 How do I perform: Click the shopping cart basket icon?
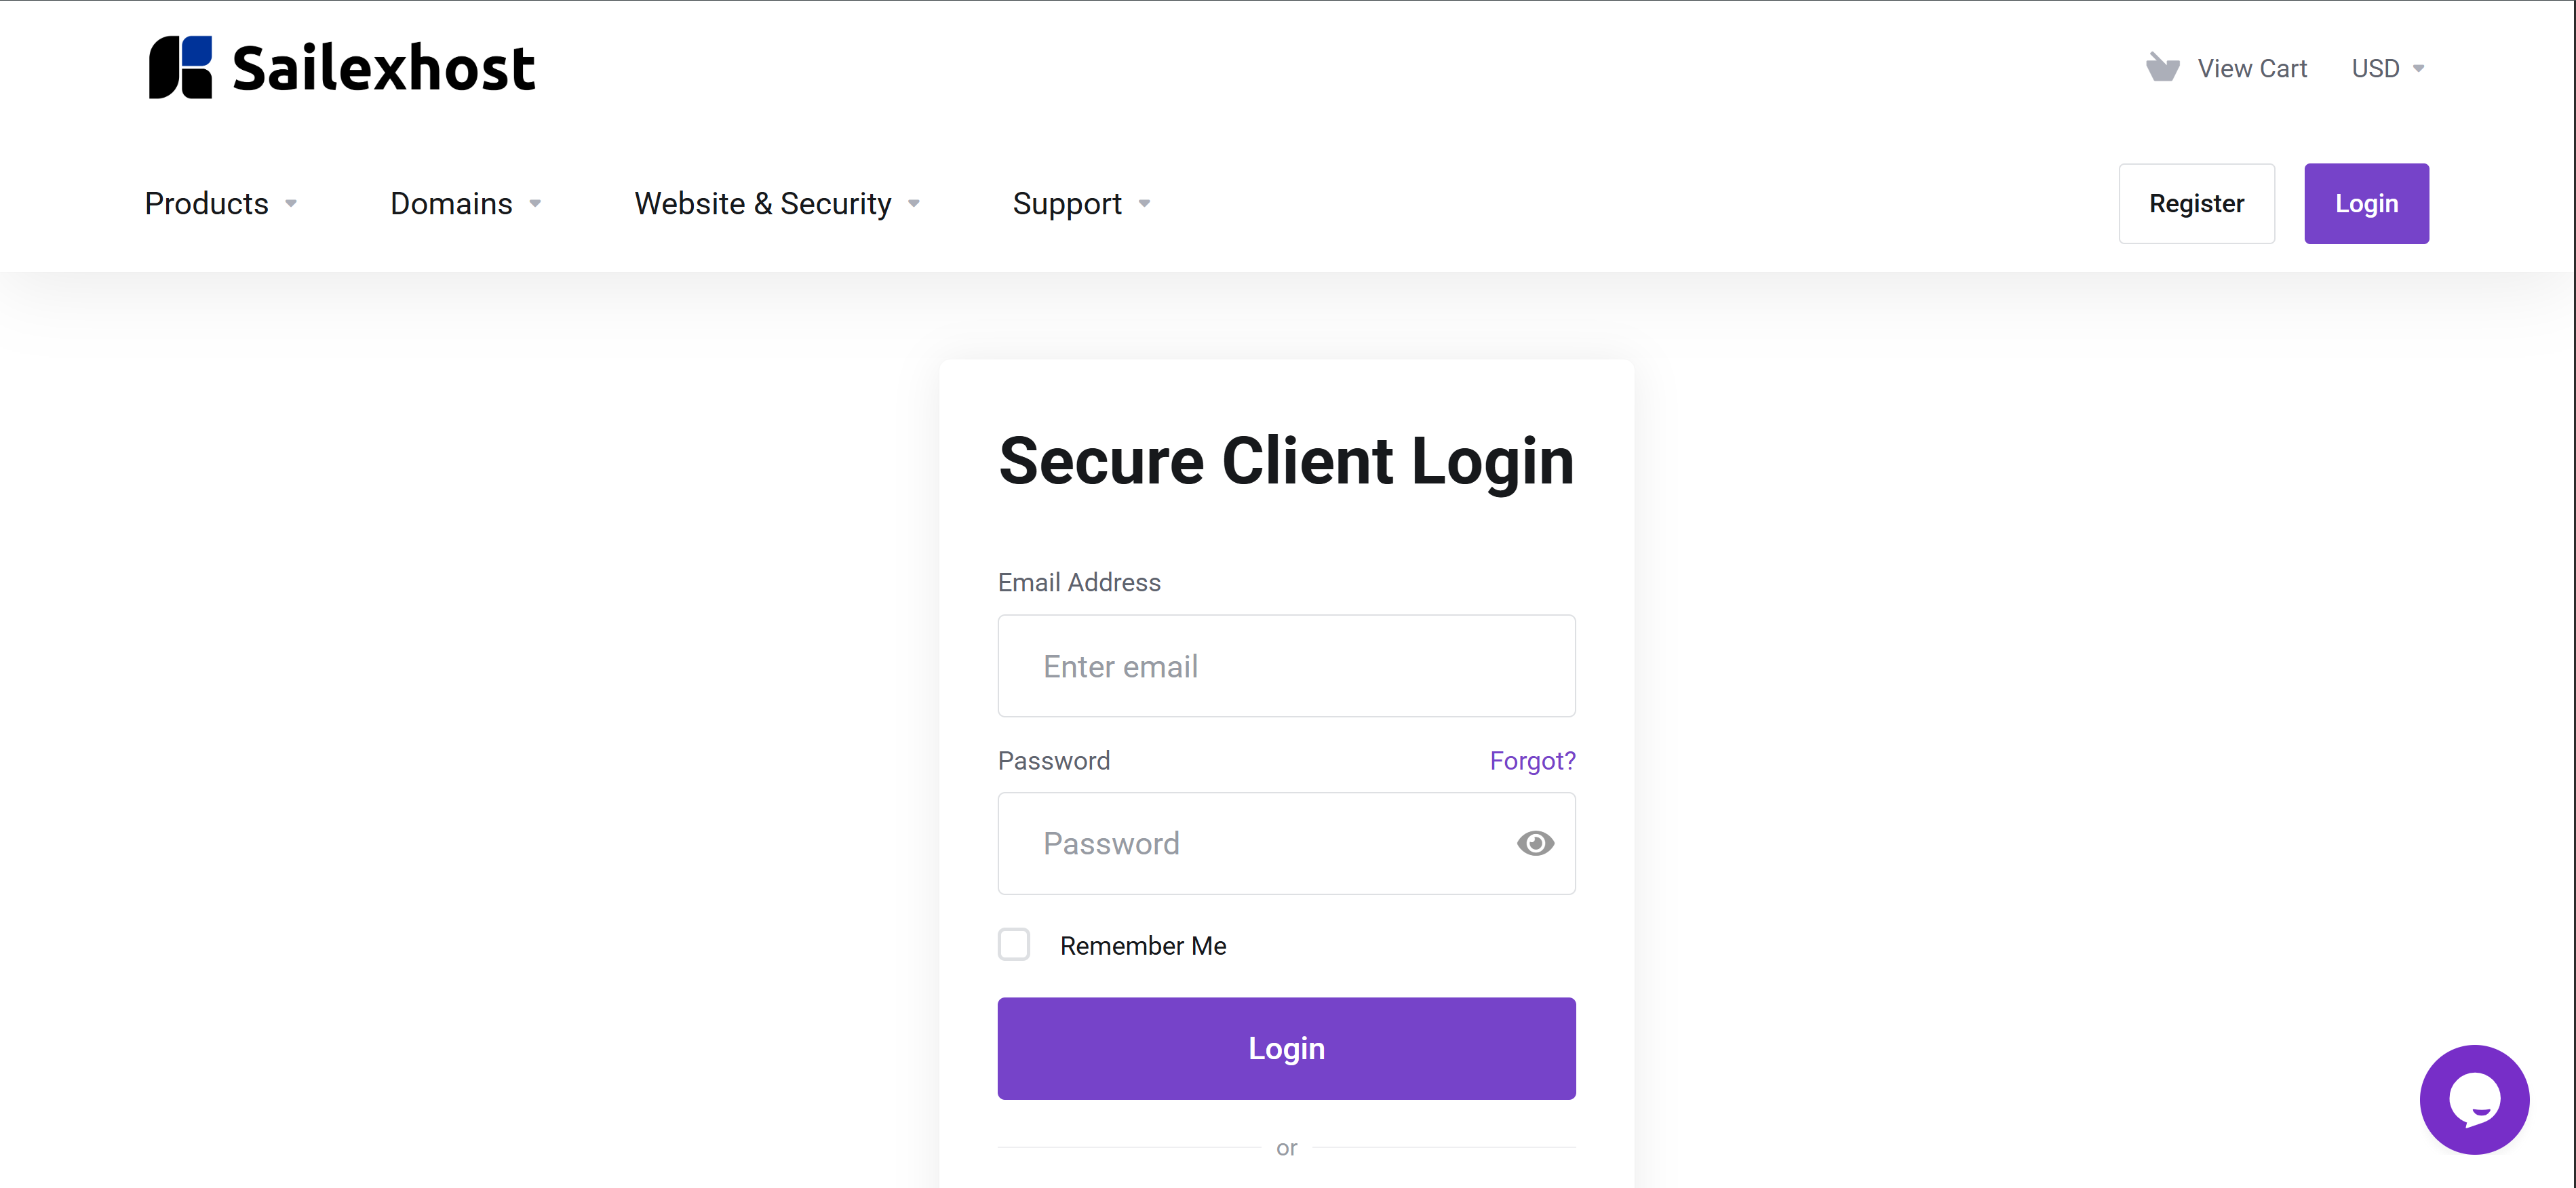2162,68
